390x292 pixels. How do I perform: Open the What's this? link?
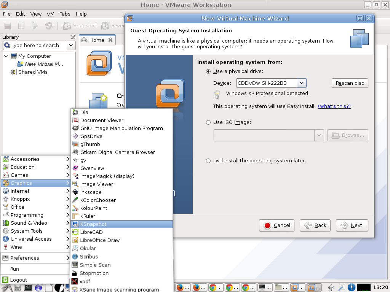point(334,106)
